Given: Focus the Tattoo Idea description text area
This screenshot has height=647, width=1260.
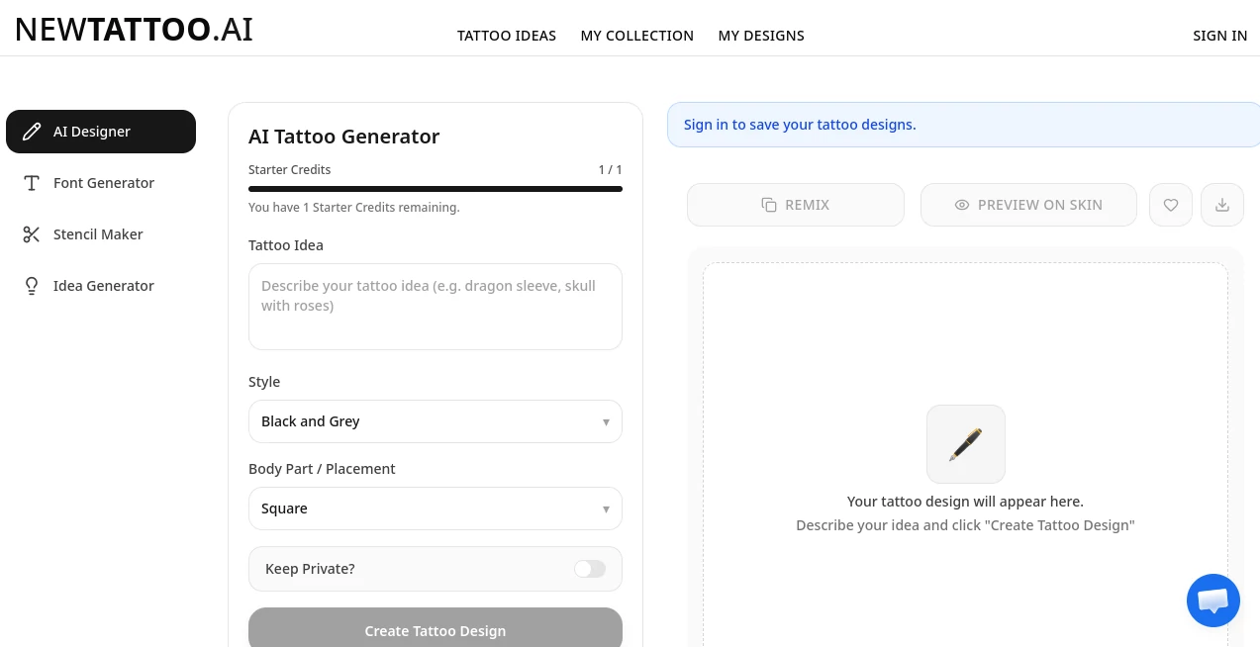Looking at the screenshot, I should pos(436,307).
